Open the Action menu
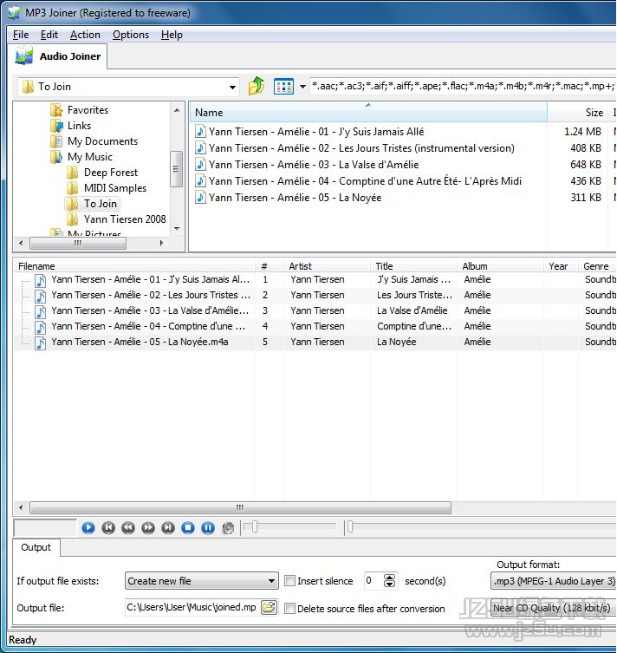This screenshot has height=653, width=617. [85, 35]
